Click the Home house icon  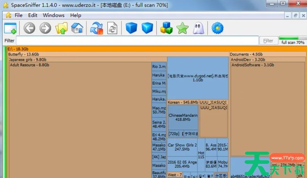pyautogui.click(x=77, y=28)
